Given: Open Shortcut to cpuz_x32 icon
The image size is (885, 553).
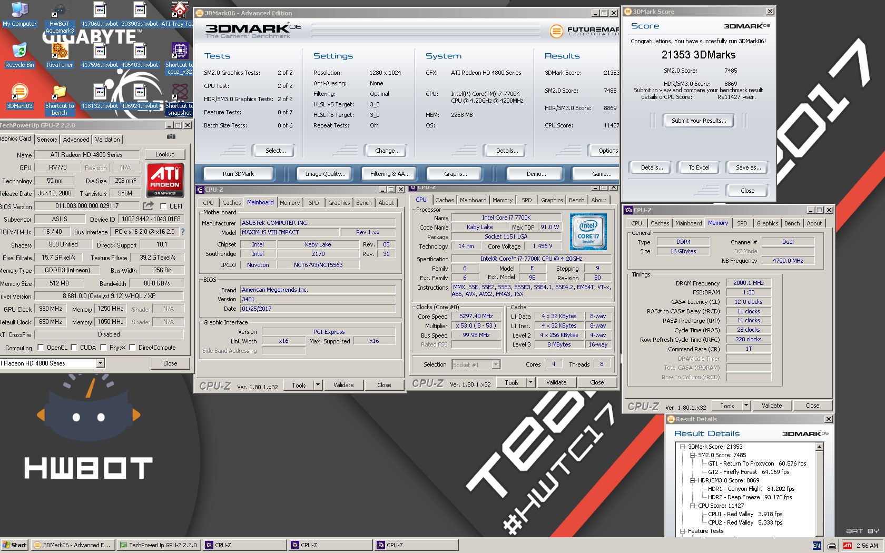Looking at the screenshot, I should point(180,59).
